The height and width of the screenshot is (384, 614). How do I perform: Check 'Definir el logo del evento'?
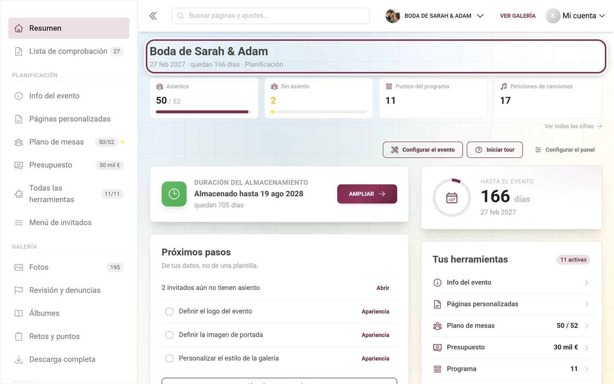point(169,311)
